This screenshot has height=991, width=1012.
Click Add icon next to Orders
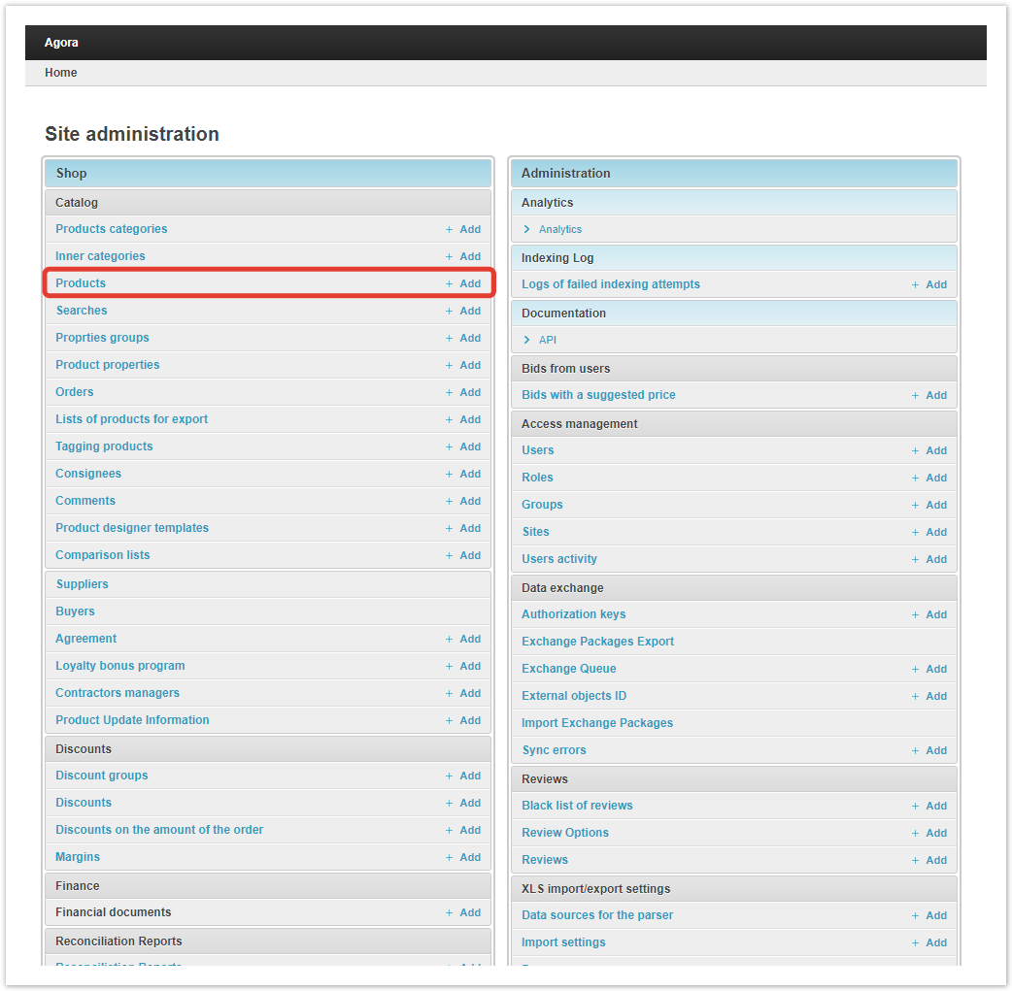click(463, 392)
